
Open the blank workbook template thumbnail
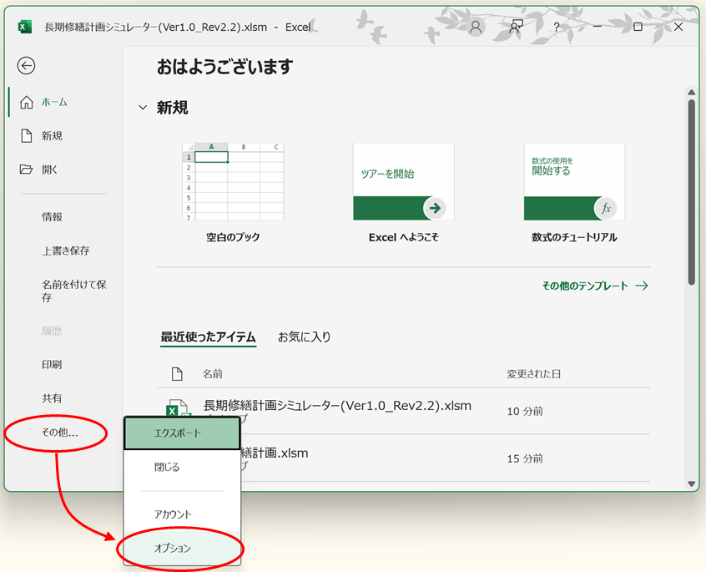(x=233, y=181)
